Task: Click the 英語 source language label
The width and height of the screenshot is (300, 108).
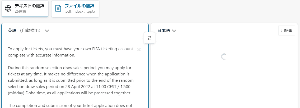Action: (x=12, y=30)
